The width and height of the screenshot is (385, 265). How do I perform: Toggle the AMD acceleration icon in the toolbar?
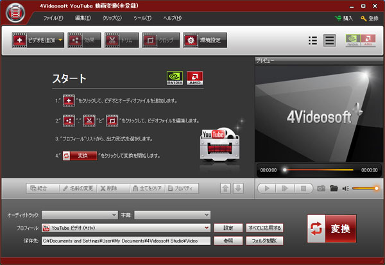pos(368,40)
